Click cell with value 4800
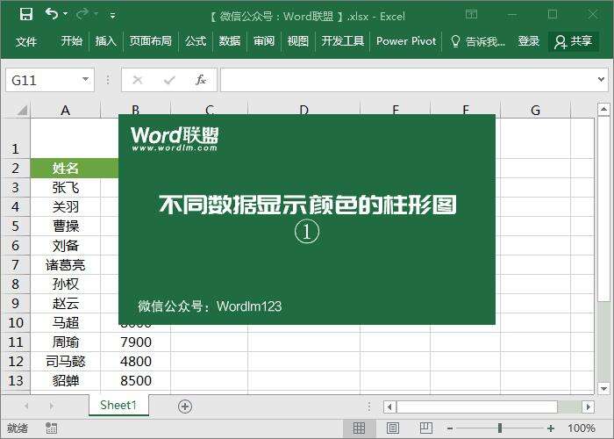The image size is (614, 439). [135, 361]
